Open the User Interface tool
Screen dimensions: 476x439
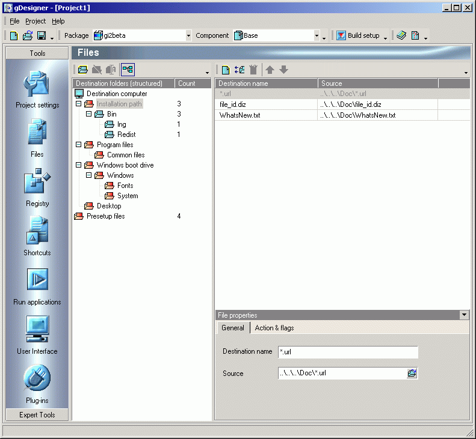(x=37, y=335)
